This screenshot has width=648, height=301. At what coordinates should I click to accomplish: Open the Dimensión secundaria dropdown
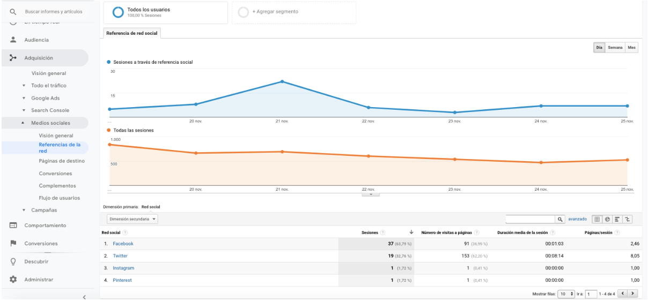pos(132,219)
